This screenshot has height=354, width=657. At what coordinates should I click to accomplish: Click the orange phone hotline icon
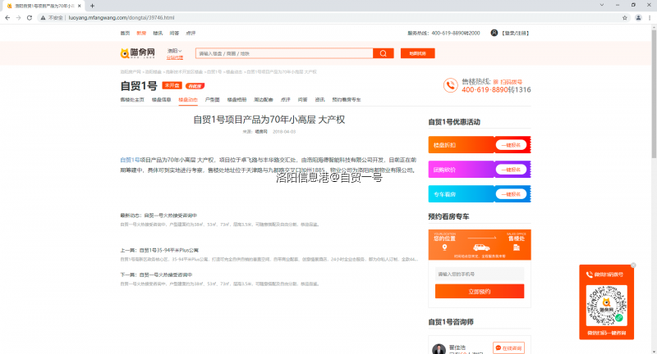click(x=449, y=85)
